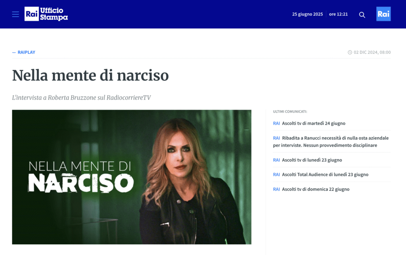The width and height of the screenshot is (406, 255).
Task: Click the RAI tag before the Ranucci headline
Action: coord(276,138)
